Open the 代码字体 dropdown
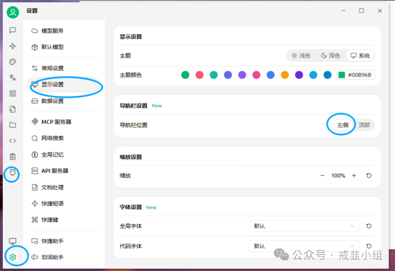Screen dimensions: 395x271 [304, 246]
